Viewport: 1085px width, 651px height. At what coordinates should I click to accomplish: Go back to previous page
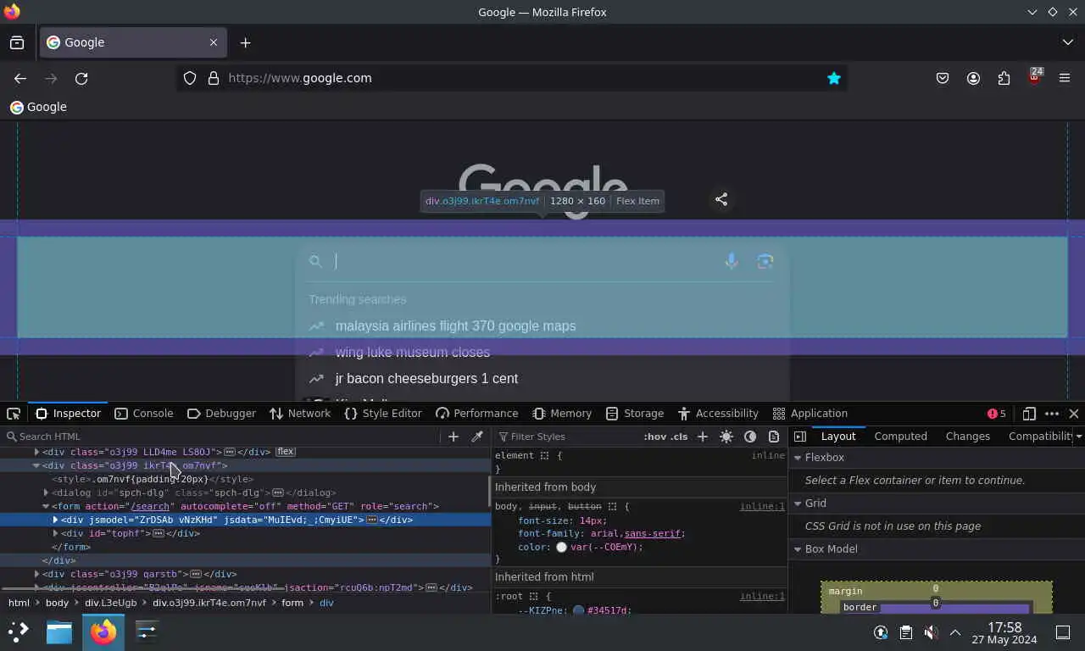[20, 78]
